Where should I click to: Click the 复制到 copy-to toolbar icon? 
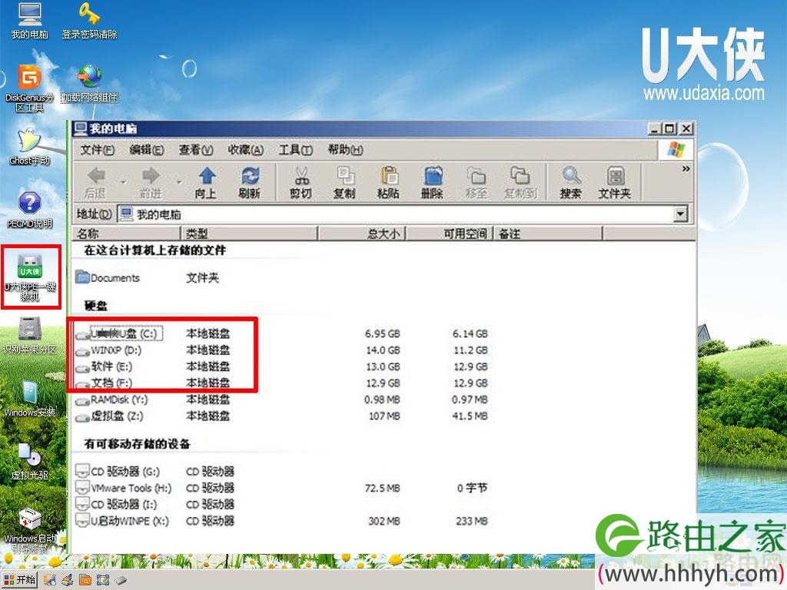(520, 183)
